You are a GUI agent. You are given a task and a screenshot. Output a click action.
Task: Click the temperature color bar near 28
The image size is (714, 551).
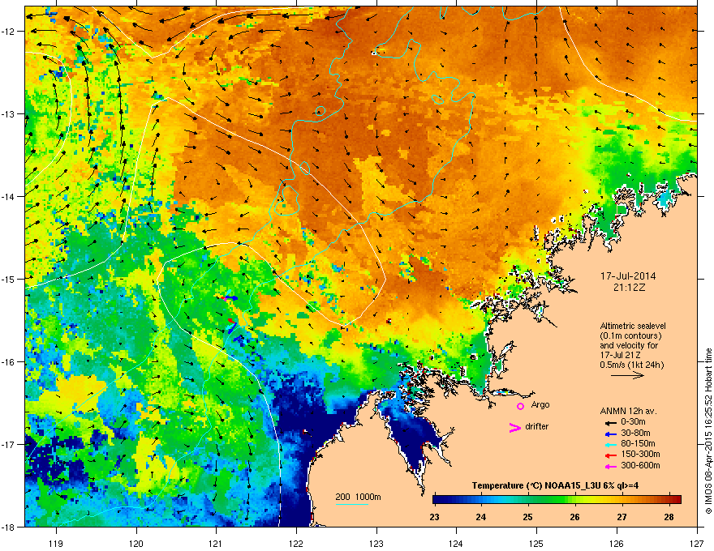click(669, 499)
